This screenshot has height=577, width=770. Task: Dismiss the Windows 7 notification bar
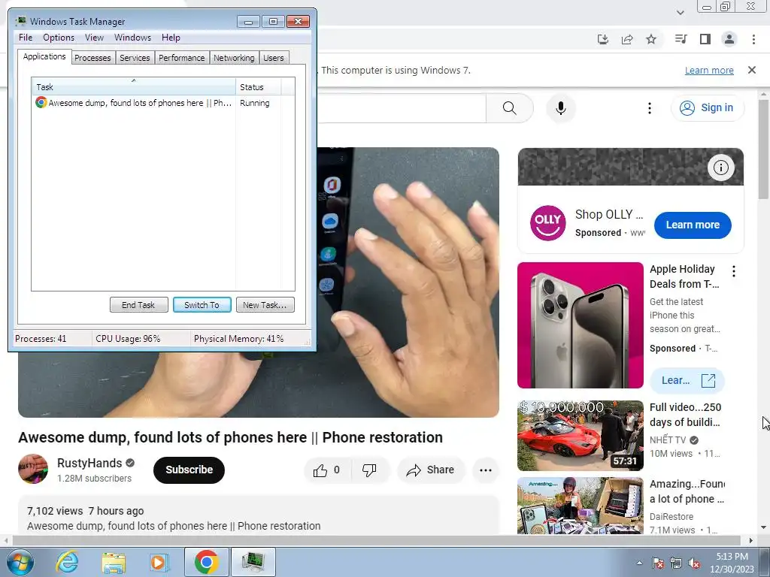752,70
